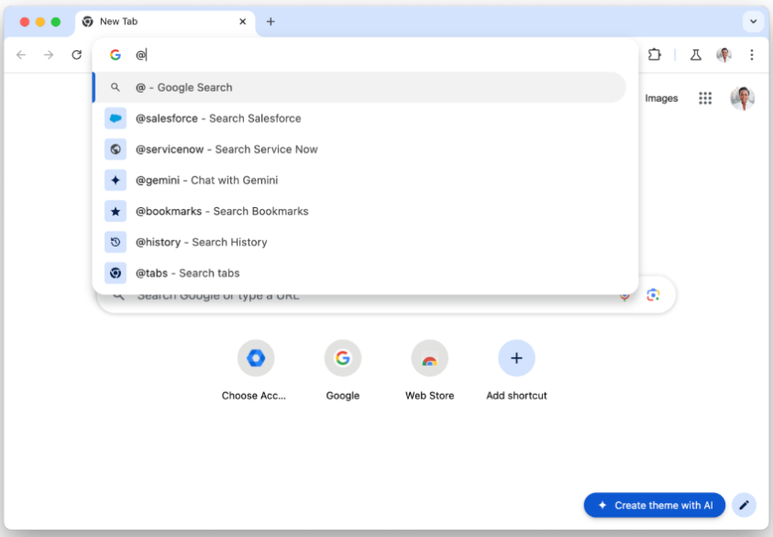Close the New Tab tab
This screenshot has height=537, width=773.
coord(243,22)
